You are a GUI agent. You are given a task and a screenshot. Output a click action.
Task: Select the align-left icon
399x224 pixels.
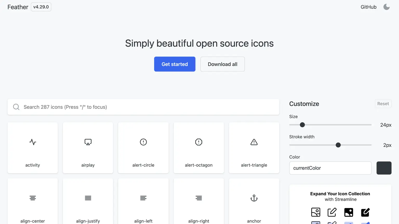pyautogui.click(x=143, y=198)
